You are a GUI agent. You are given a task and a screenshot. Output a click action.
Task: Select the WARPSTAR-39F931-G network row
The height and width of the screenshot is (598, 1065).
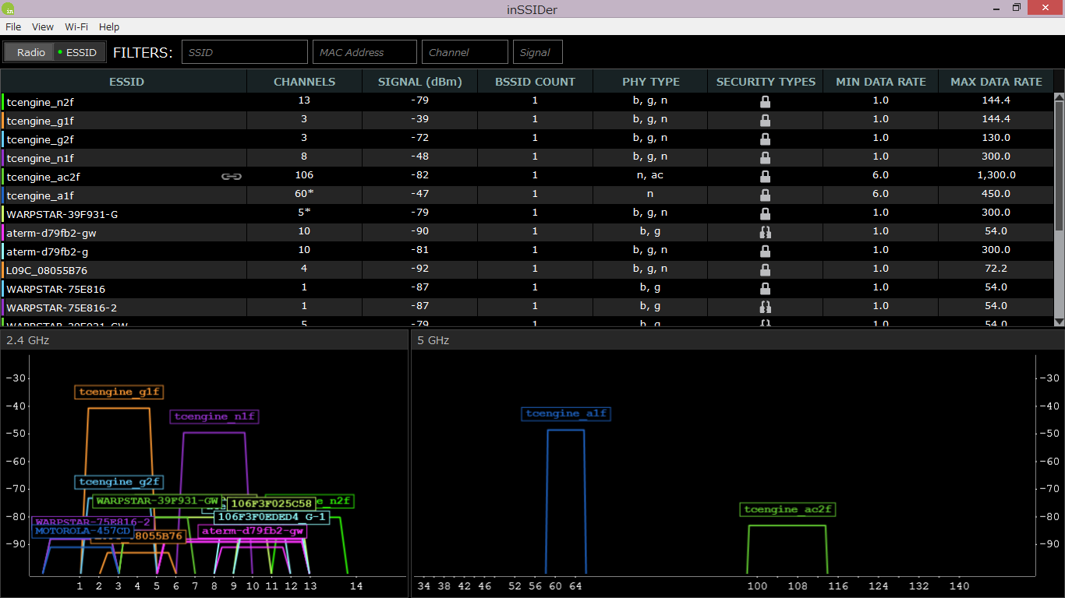coord(527,213)
